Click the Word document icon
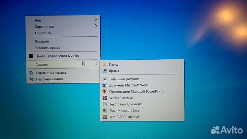The height and width of the screenshot is (139, 247). click(x=105, y=85)
